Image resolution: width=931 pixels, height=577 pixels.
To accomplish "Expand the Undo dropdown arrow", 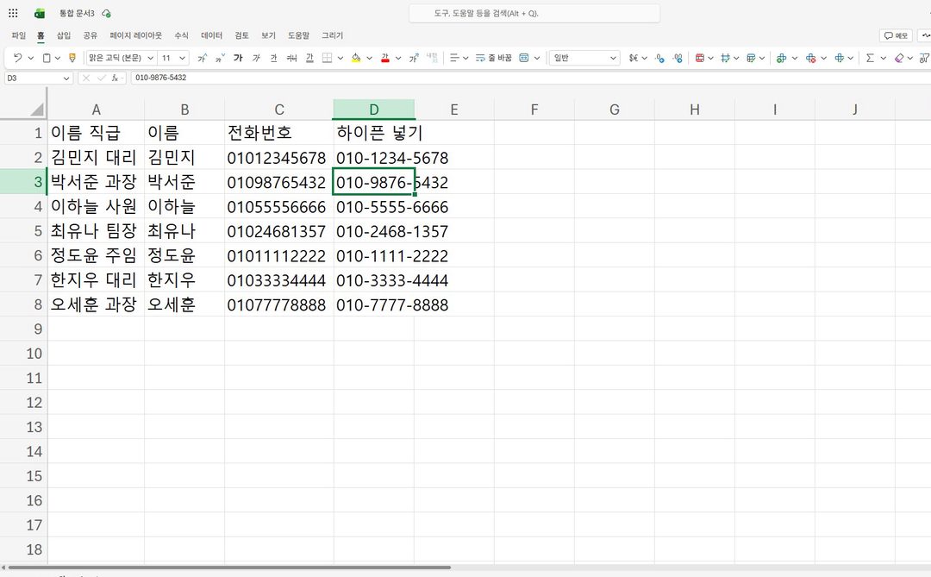I will tap(31, 58).
